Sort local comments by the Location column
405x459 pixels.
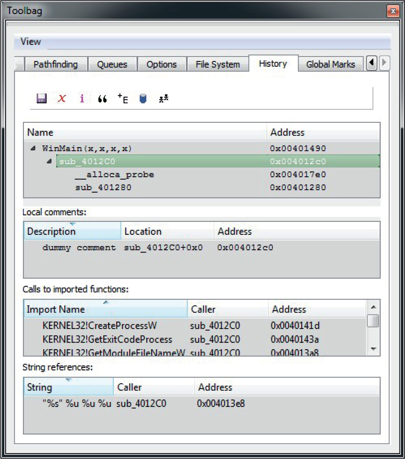[x=167, y=231]
